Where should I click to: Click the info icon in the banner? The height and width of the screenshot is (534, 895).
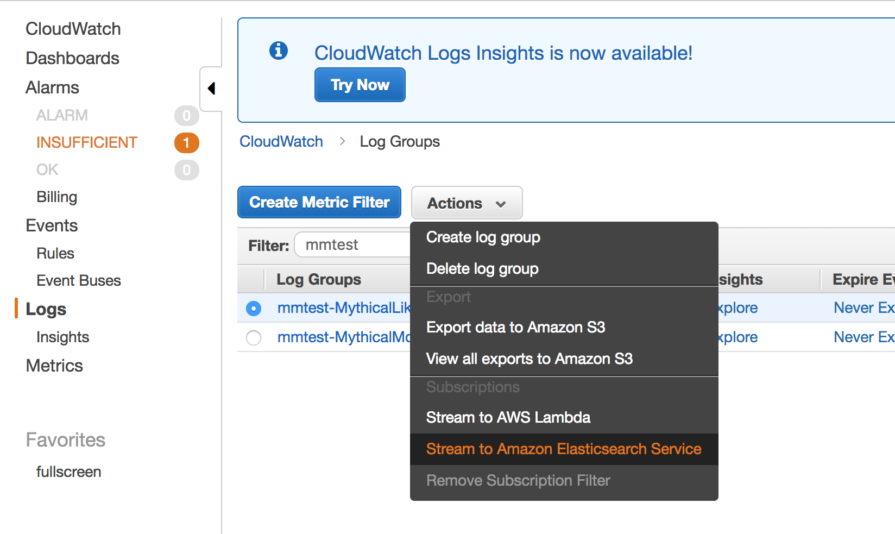pos(279,51)
